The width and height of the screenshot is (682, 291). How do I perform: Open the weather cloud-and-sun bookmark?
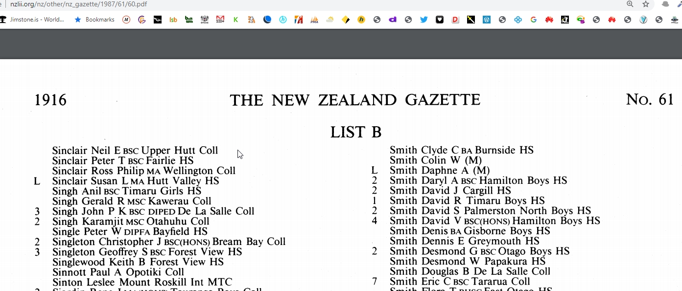(x=330, y=20)
